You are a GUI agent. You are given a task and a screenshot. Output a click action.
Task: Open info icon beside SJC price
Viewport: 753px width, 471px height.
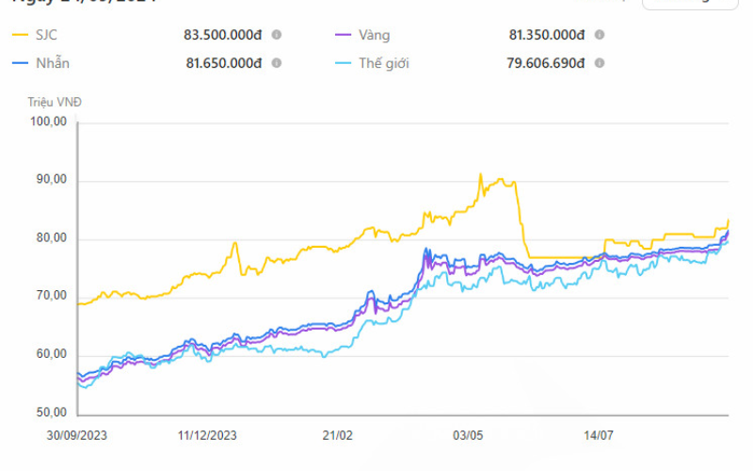pos(276,35)
